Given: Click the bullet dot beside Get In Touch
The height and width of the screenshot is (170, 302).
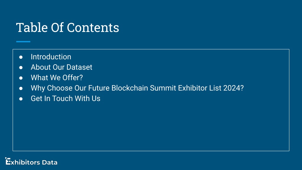Looking at the screenshot, I should (x=21, y=99).
